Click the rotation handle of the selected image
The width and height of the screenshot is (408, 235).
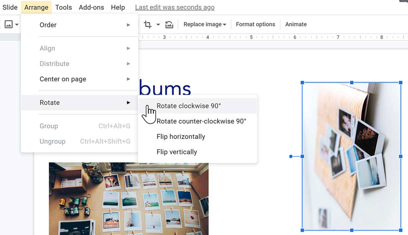[291, 156]
